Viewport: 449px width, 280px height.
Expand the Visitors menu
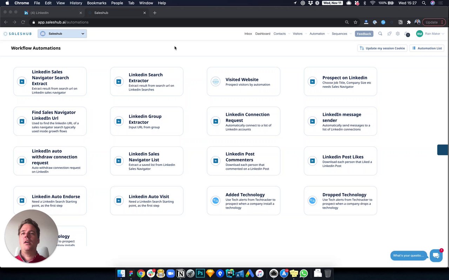299,34
